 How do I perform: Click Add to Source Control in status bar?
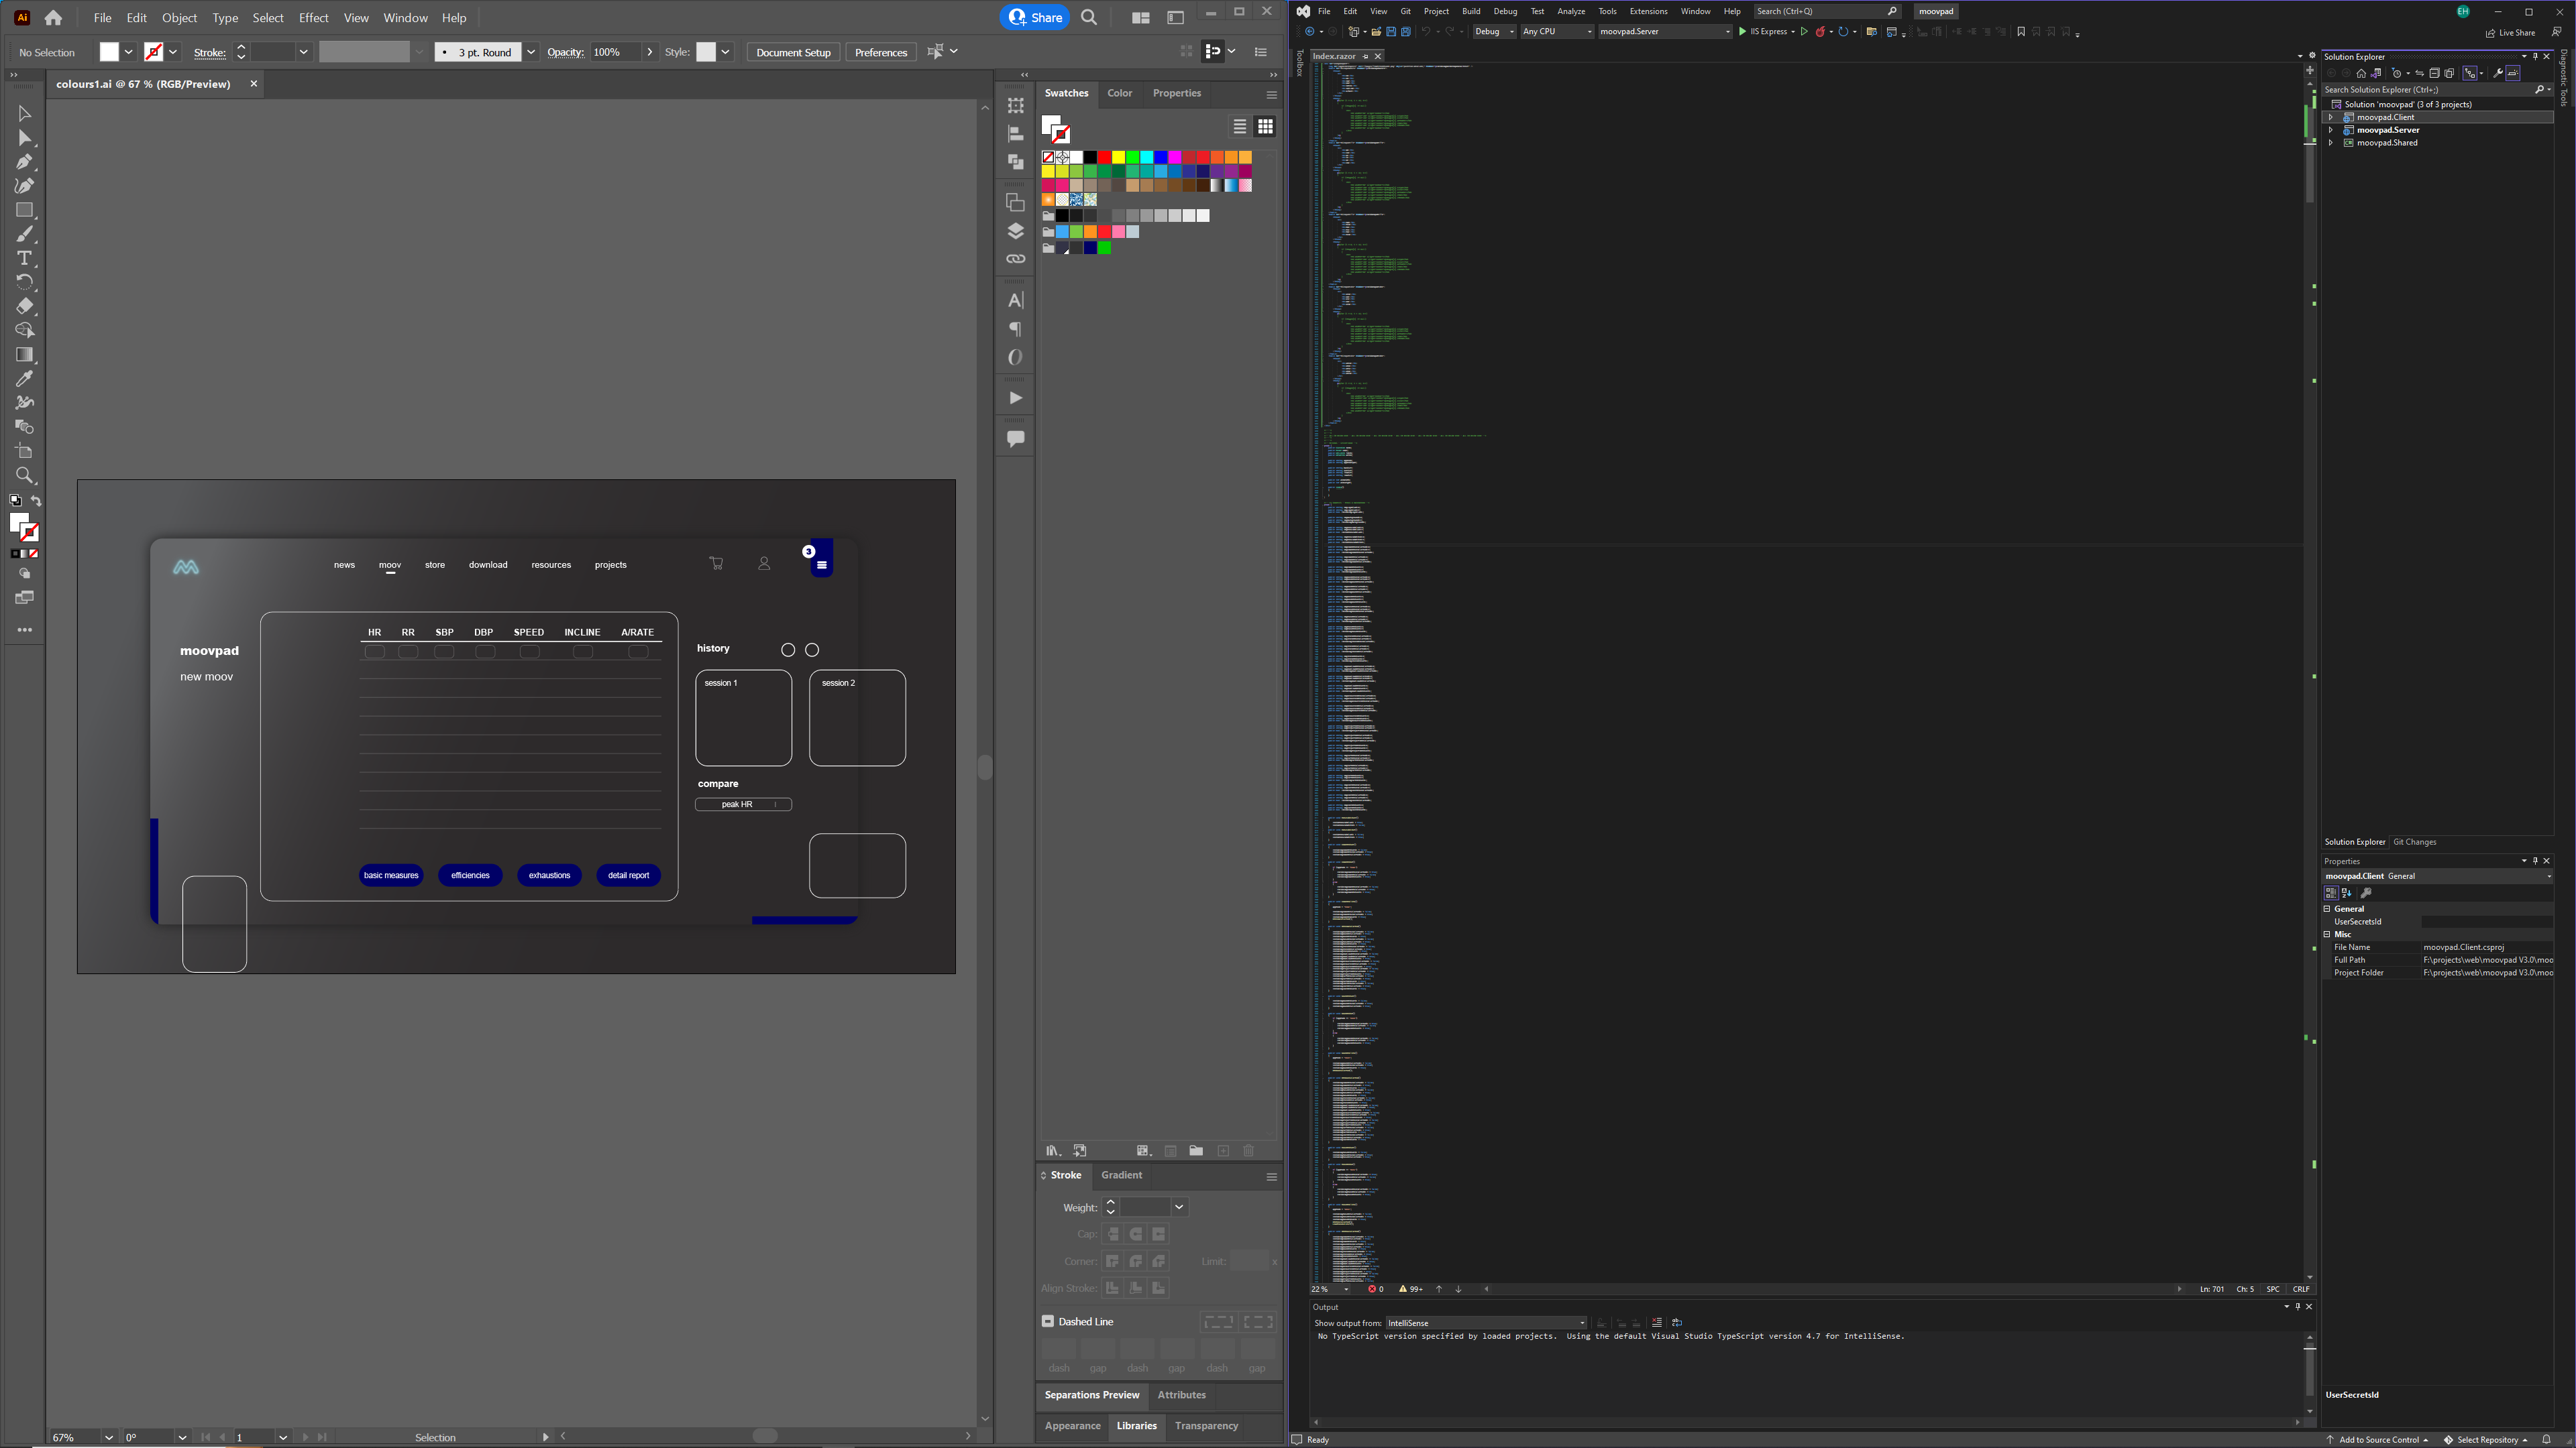tap(2378, 1440)
